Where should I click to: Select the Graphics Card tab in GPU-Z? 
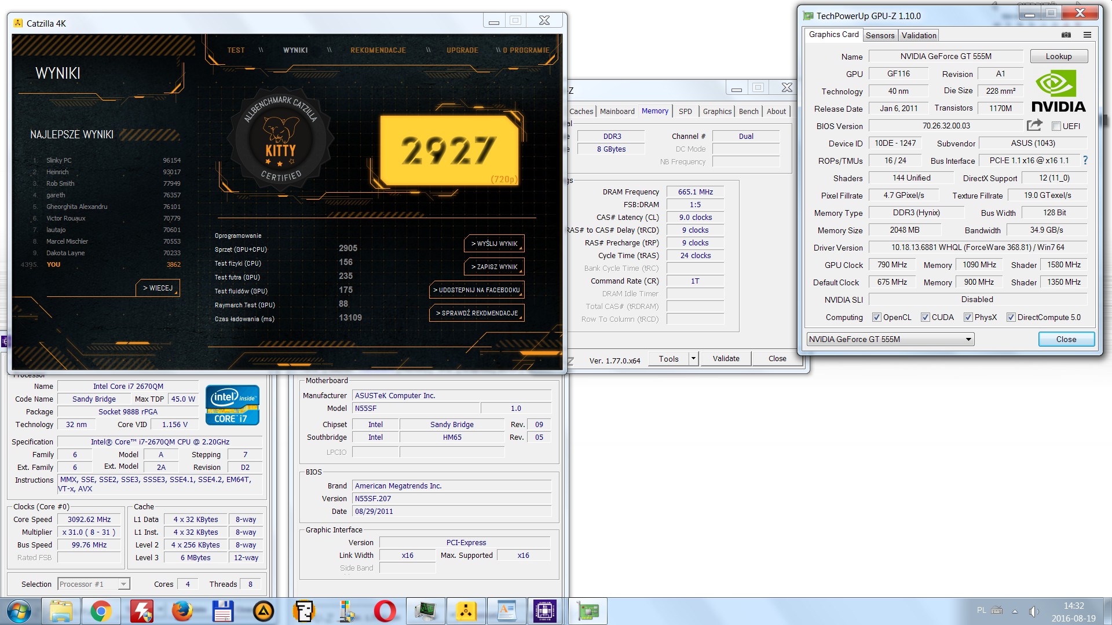[833, 34]
